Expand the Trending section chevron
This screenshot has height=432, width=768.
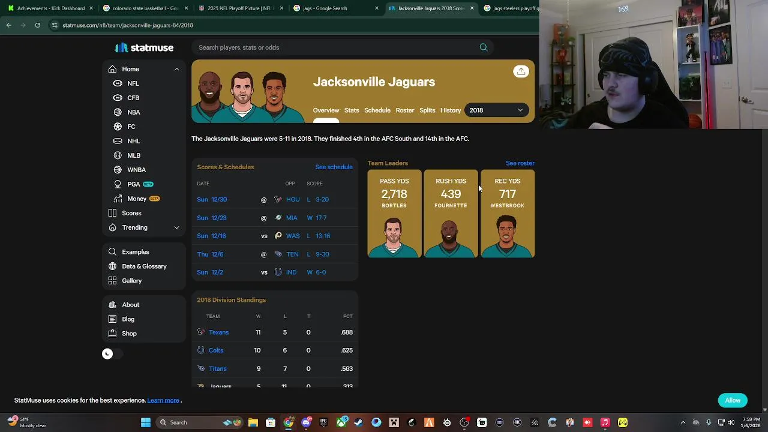coord(176,227)
